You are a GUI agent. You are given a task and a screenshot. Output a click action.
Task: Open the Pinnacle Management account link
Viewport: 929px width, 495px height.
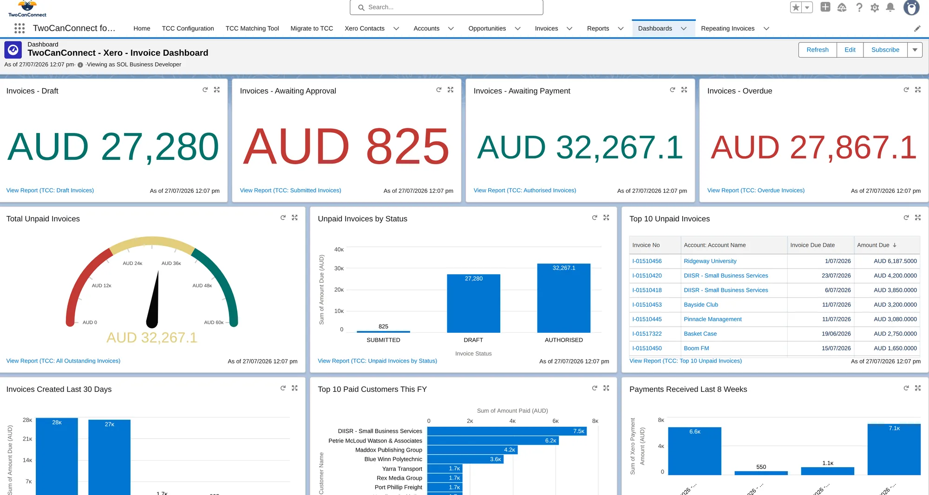point(713,319)
